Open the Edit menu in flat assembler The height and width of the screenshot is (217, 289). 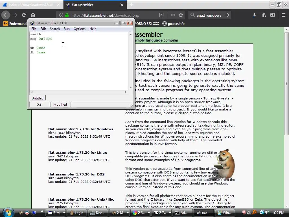[x=43, y=29]
